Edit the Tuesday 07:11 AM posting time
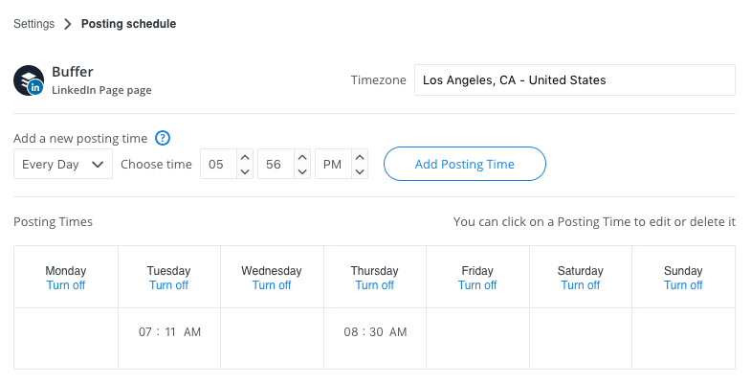 point(169,331)
